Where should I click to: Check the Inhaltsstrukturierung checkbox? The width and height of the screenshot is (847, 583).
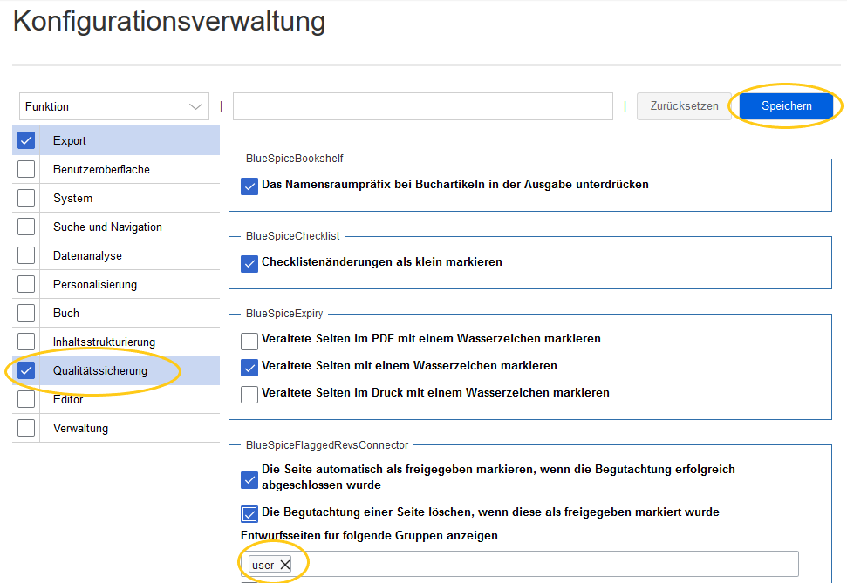[26, 342]
